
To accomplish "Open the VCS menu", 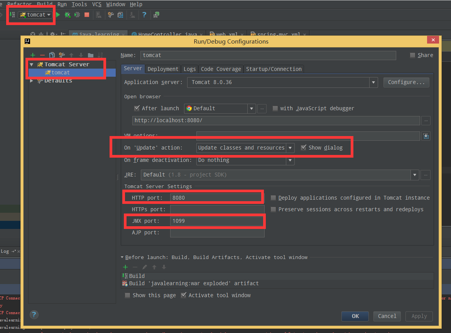I will click(96, 4).
